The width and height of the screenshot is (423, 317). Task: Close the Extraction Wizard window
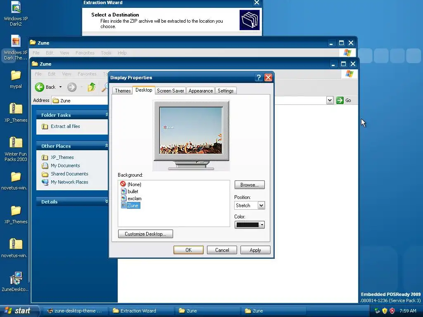point(257,3)
